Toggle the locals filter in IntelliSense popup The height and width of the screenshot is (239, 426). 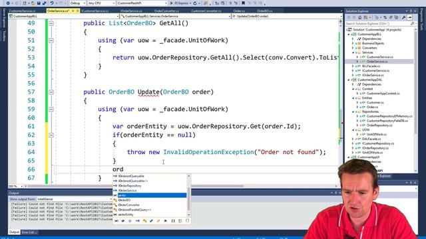click(116, 221)
